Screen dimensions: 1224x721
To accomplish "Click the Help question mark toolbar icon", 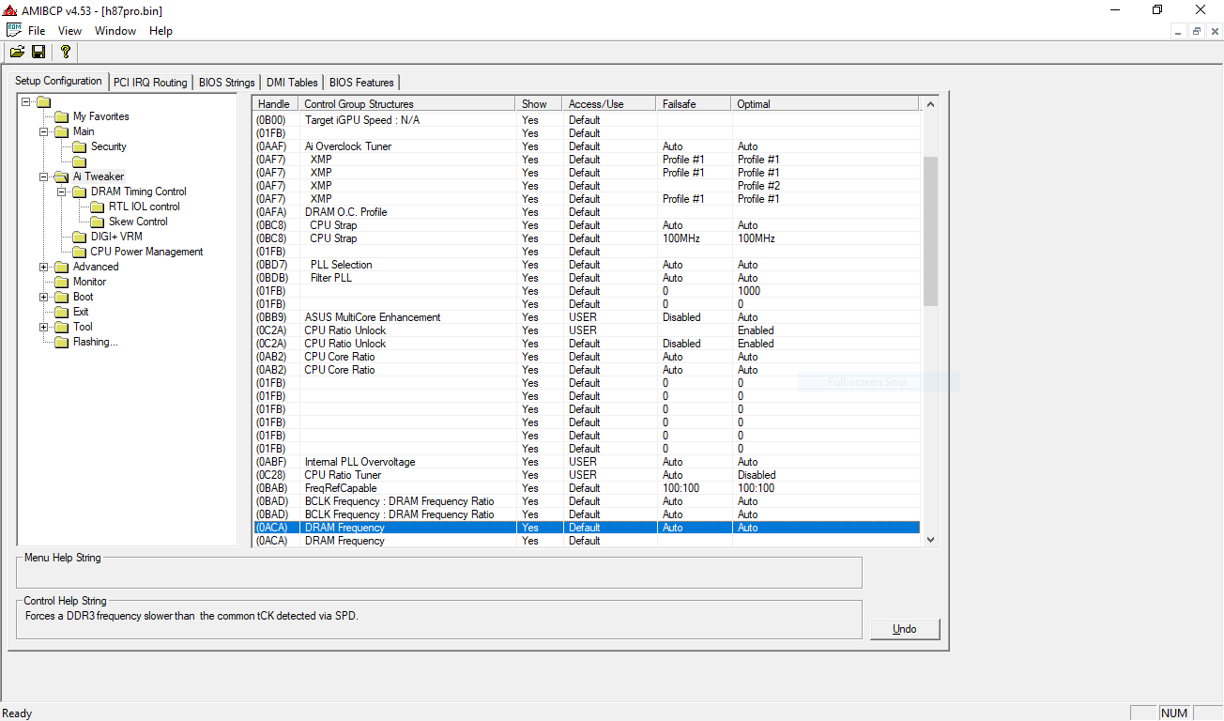I will point(65,52).
